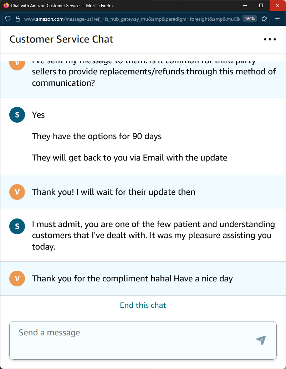This screenshot has height=369, width=286.
Task: Click the "It was my pleasure assisting you" message
Action: [x=152, y=236]
